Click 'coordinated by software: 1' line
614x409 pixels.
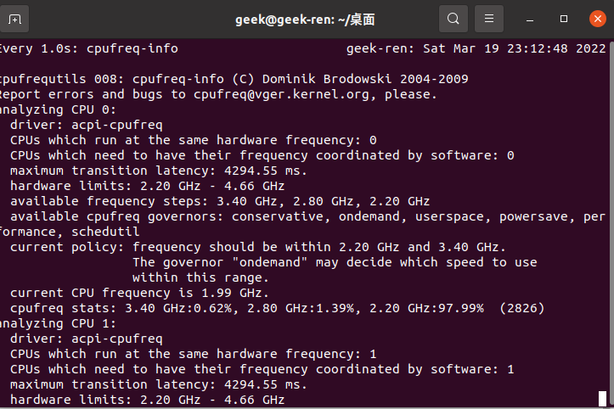[x=262, y=369]
